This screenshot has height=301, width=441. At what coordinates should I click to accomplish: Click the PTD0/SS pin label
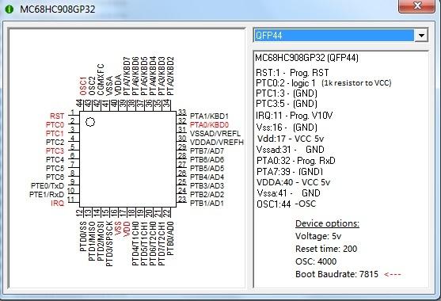tap(83, 236)
